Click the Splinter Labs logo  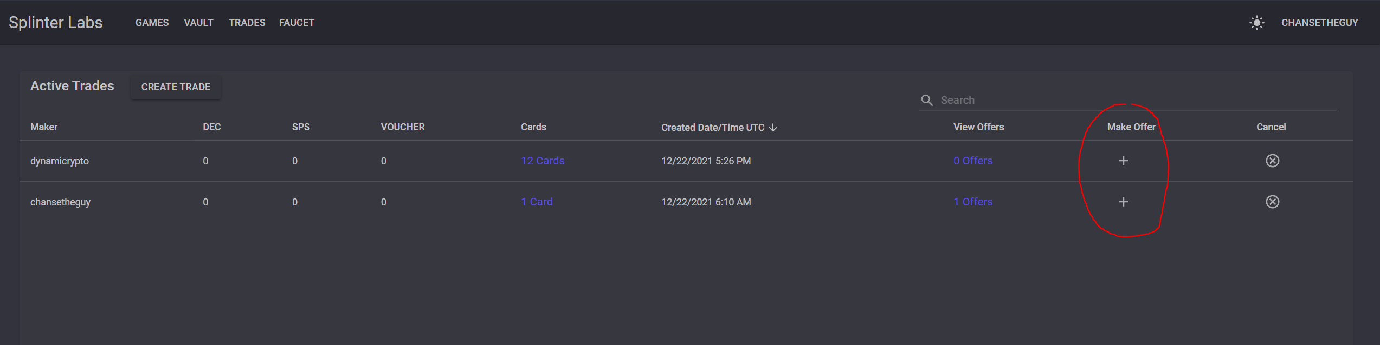point(55,23)
